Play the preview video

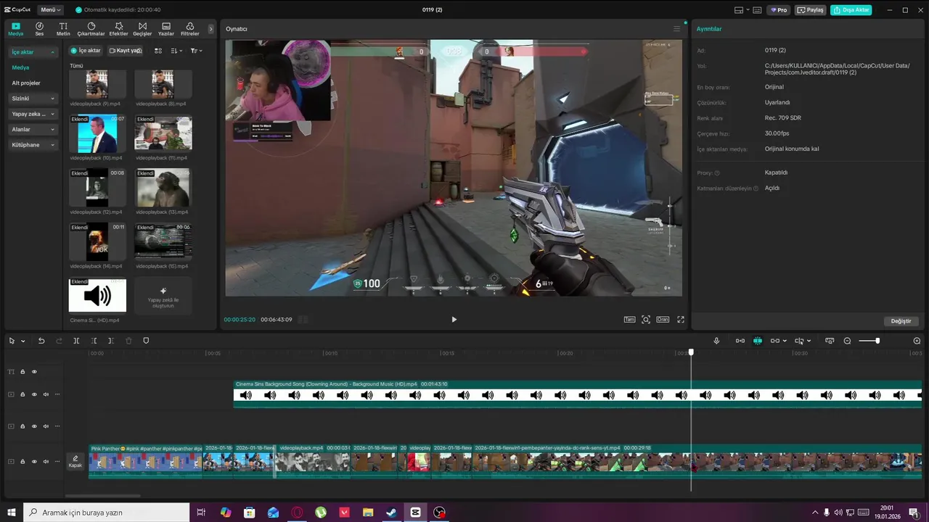(x=454, y=319)
